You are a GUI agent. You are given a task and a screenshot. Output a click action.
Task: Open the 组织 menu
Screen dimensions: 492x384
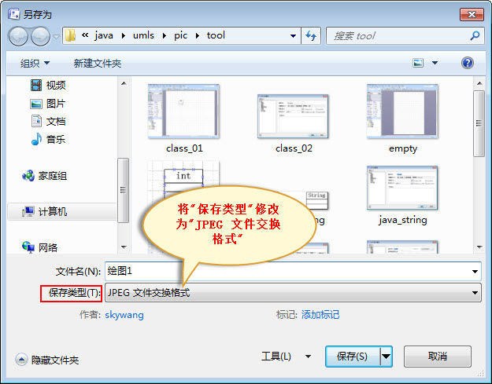pyautogui.click(x=35, y=64)
